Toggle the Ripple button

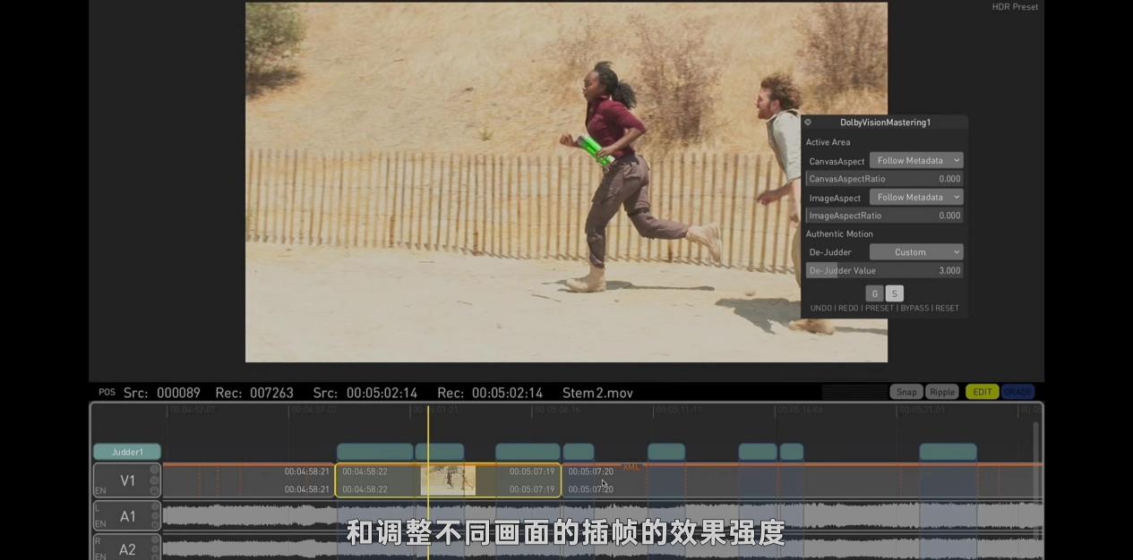point(942,392)
